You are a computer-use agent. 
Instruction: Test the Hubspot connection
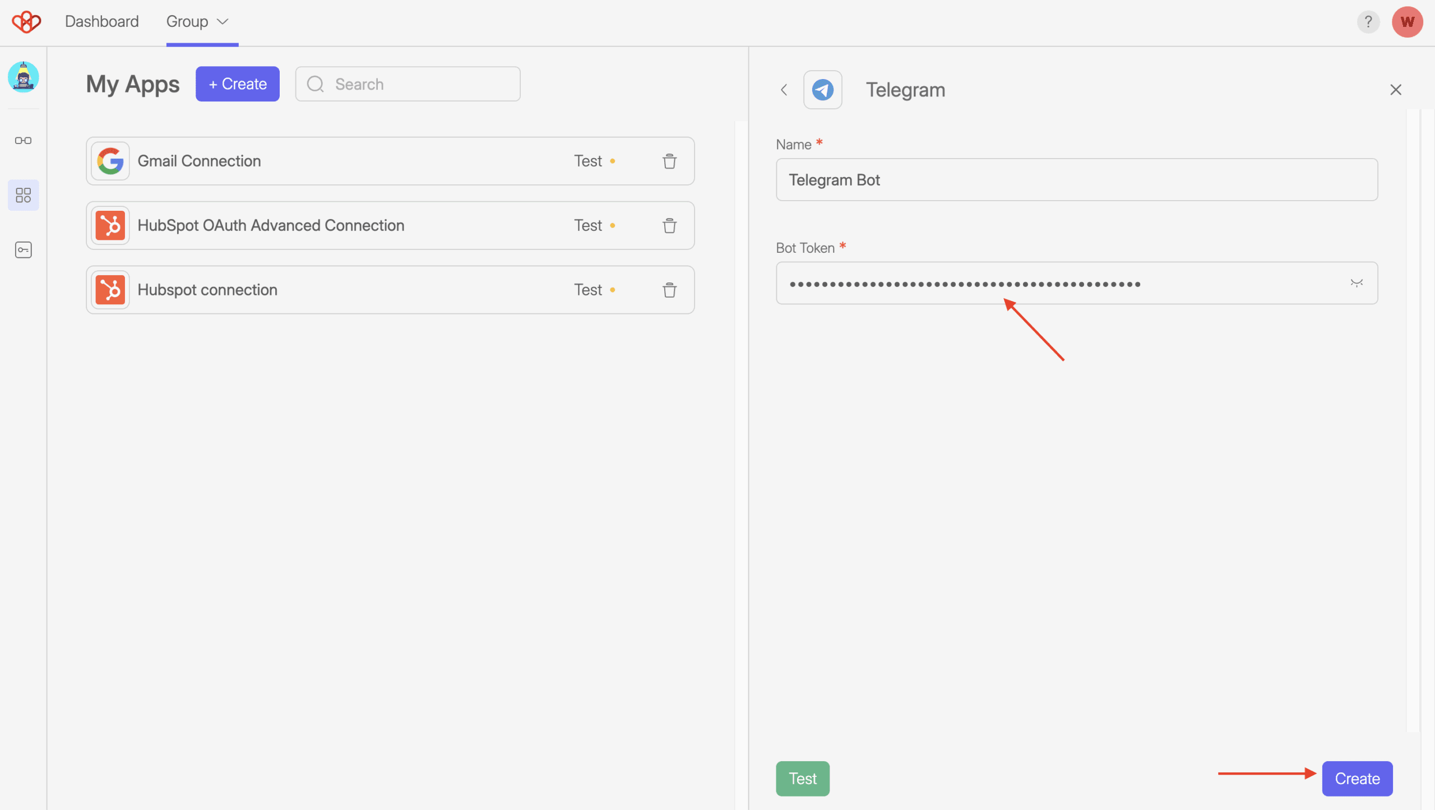click(588, 290)
